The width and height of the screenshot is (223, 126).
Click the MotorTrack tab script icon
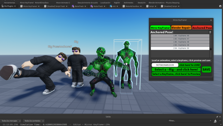(91, 6)
